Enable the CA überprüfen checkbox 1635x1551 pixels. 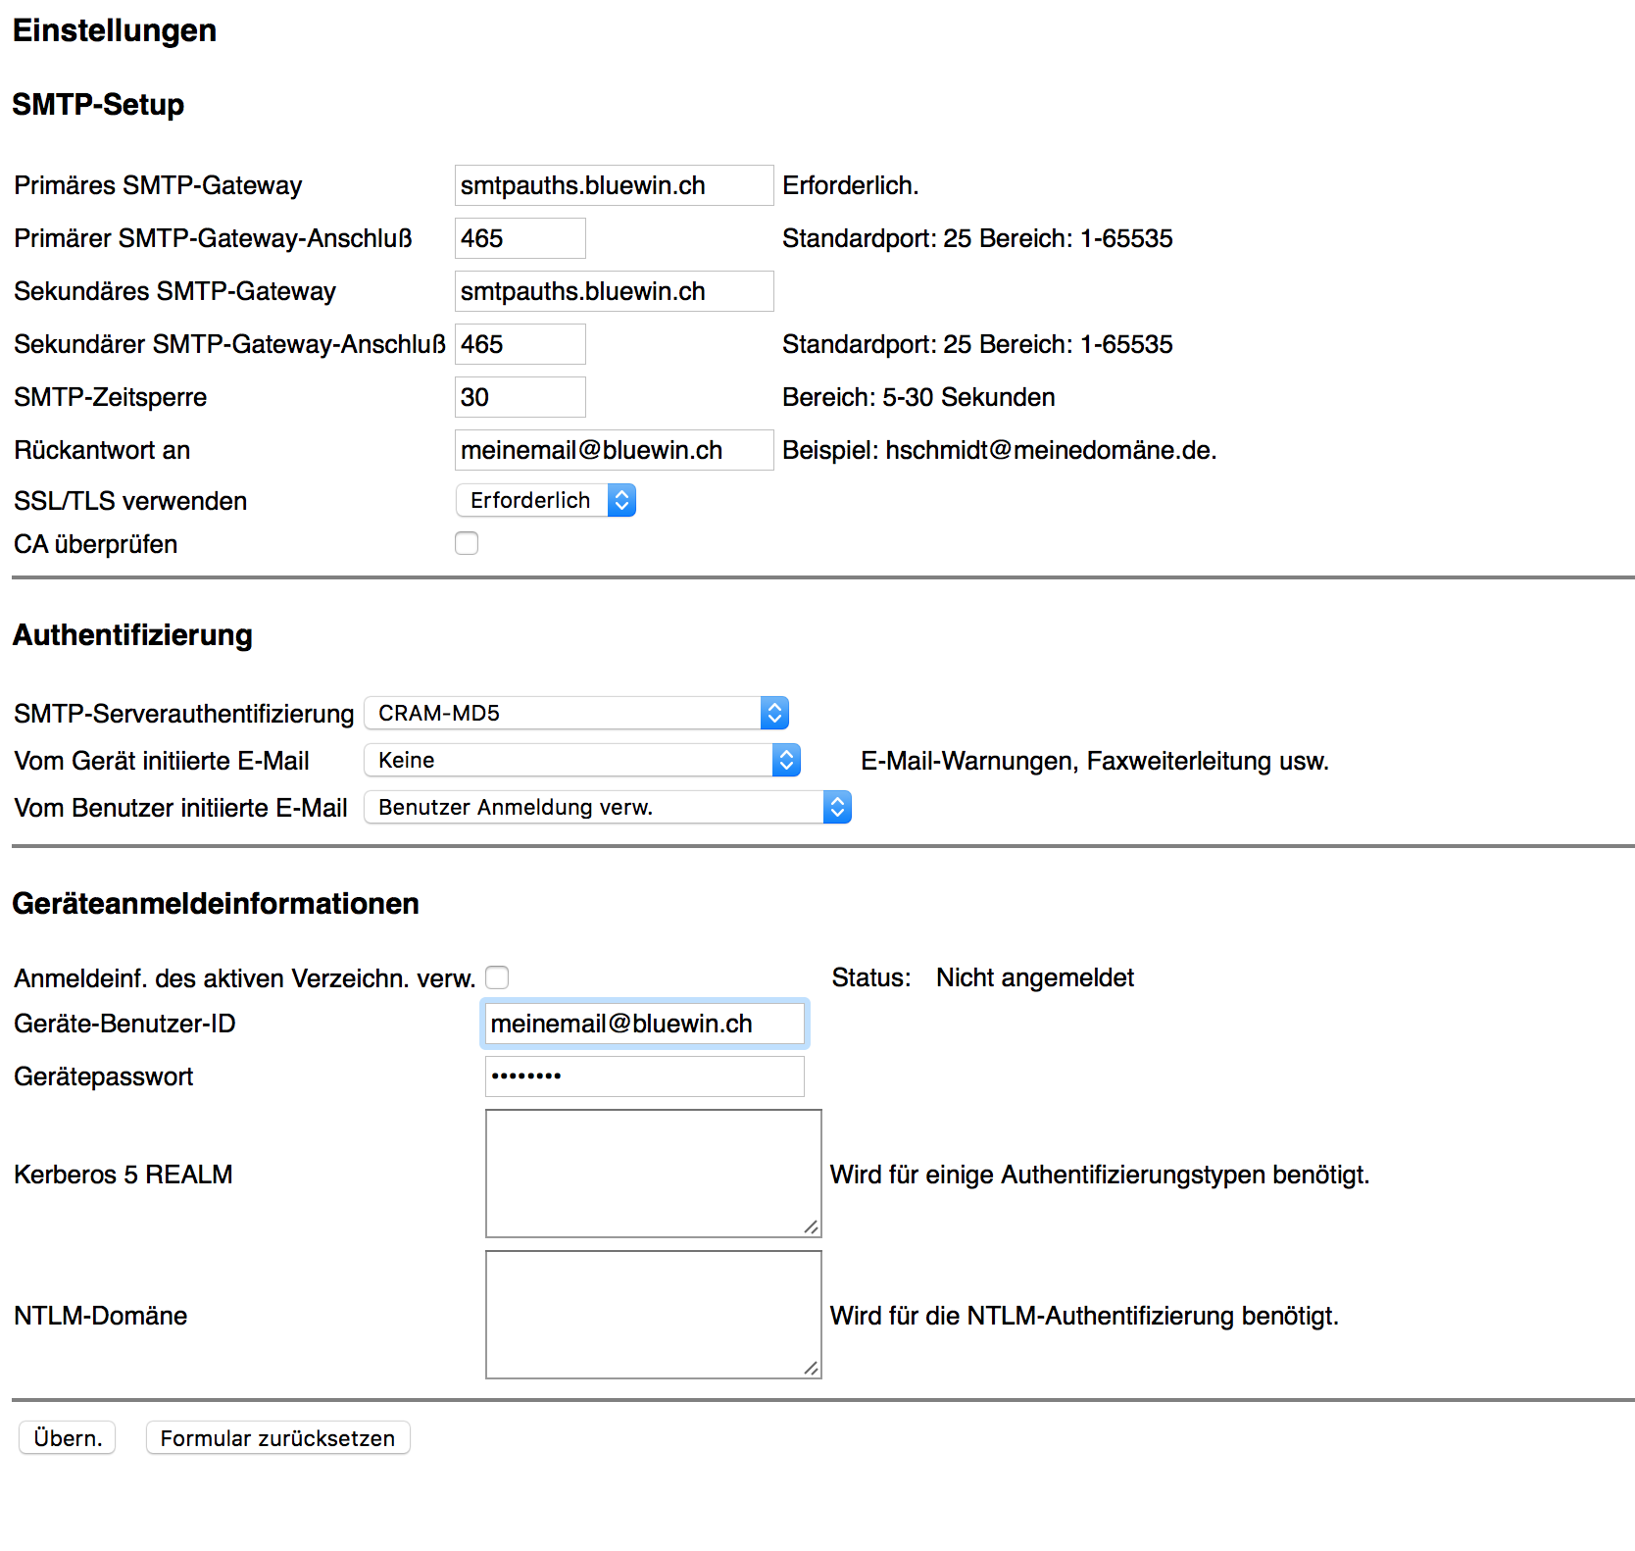467,543
